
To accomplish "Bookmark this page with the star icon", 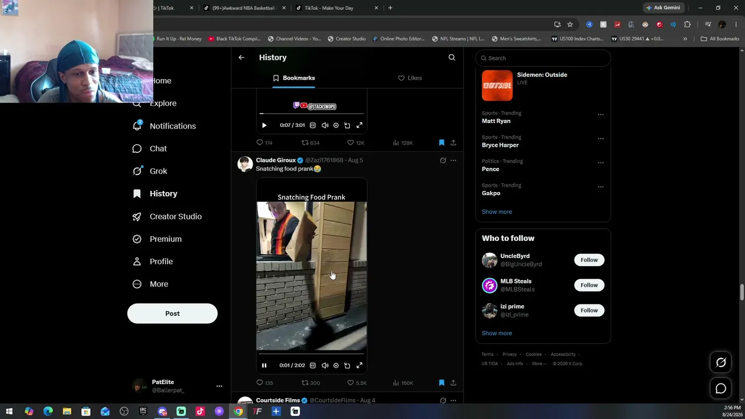I will click(x=570, y=24).
